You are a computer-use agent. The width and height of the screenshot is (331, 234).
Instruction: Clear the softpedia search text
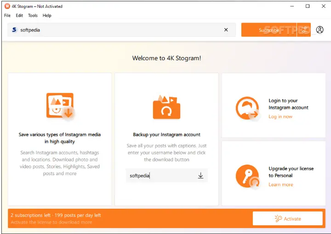click(x=226, y=30)
